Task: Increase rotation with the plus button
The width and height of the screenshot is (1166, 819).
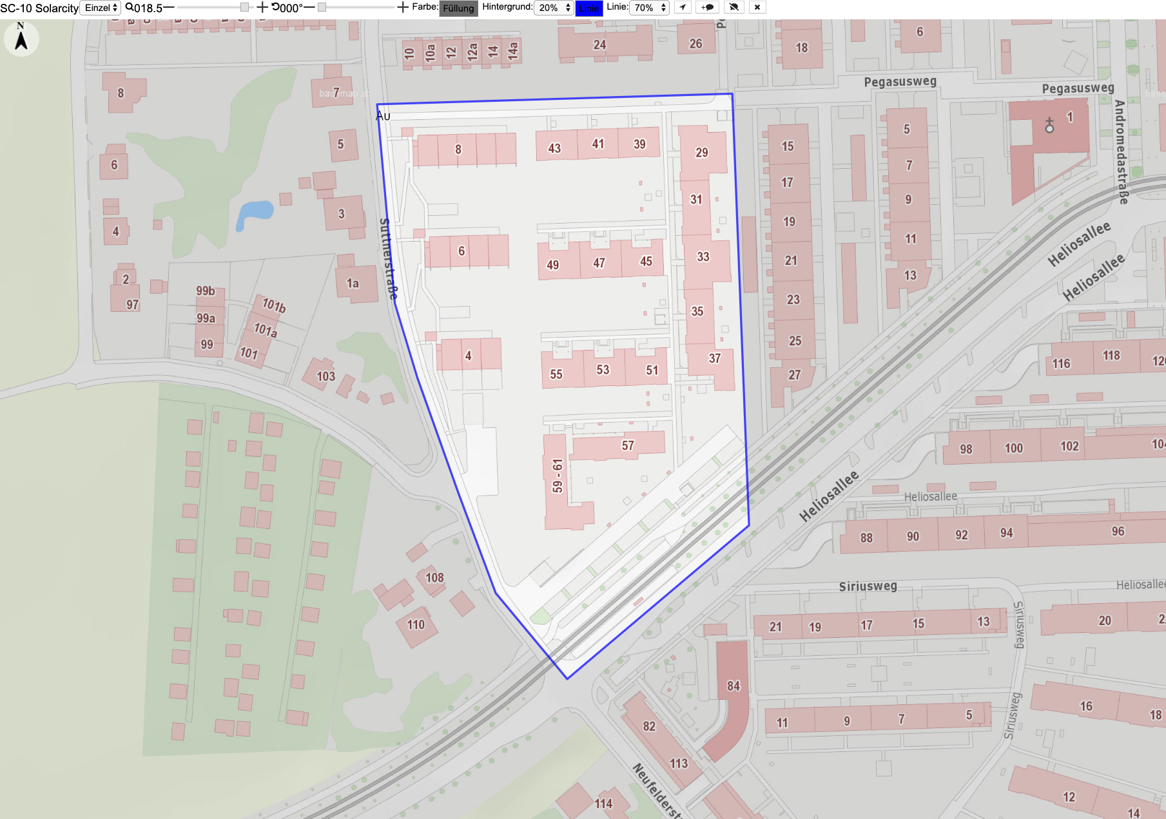Action: pyautogui.click(x=403, y=8)
